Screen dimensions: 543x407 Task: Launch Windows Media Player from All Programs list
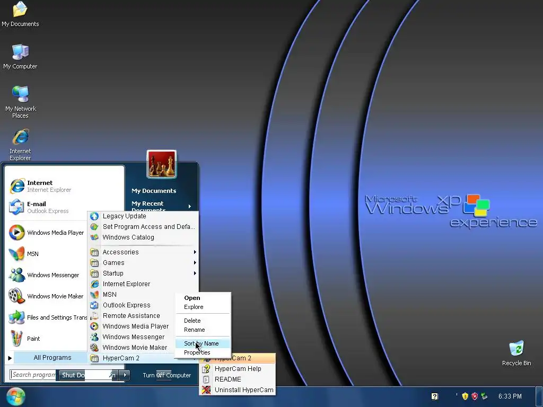tap(132, 326)
